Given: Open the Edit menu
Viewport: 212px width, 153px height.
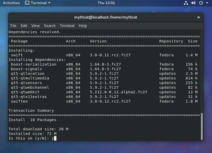Looking at the screenshot, I should [x=24, y=26].
